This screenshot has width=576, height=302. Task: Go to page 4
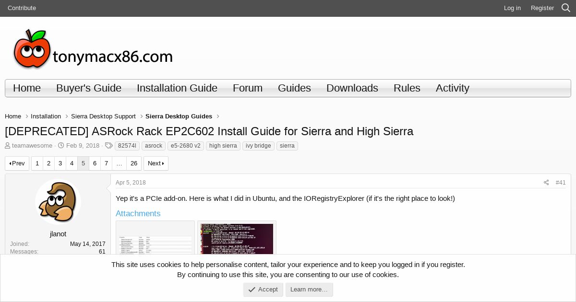tap(72, 163)
